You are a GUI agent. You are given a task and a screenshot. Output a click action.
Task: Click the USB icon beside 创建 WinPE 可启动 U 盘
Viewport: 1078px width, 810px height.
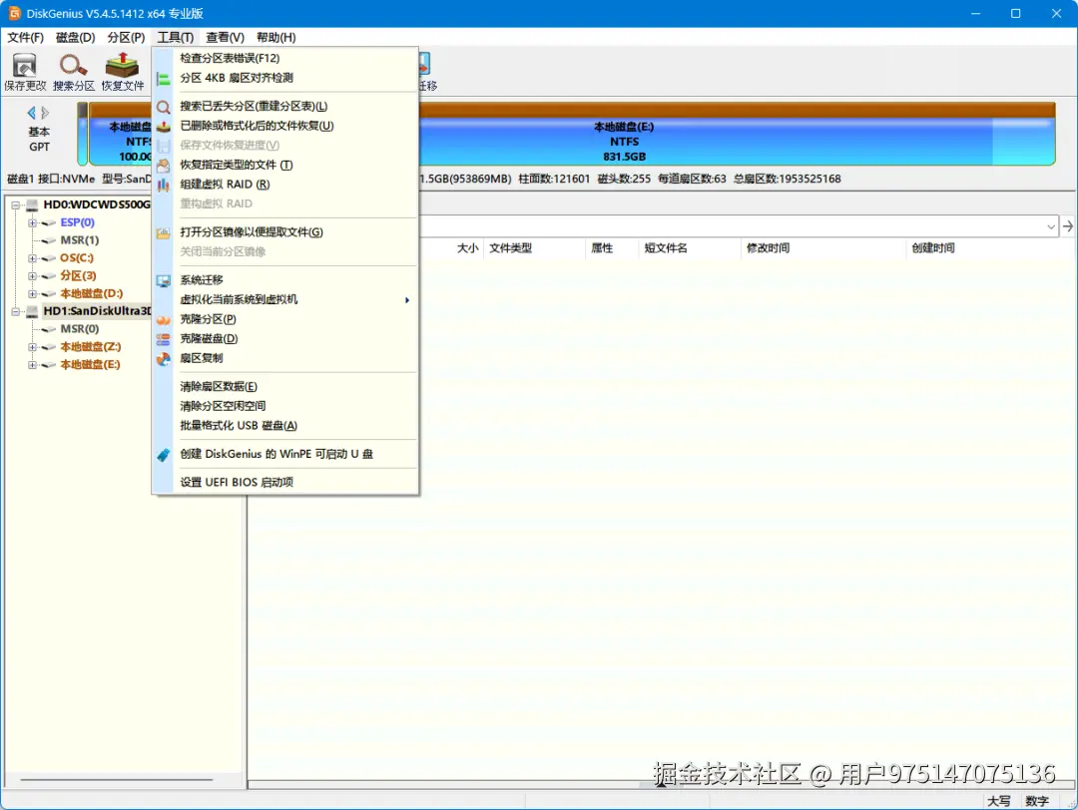pos(163,455)
